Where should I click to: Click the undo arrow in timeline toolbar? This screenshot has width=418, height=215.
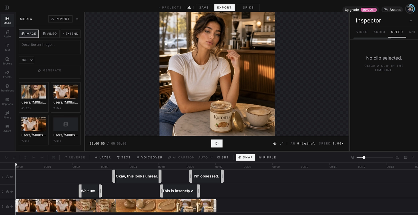[6, 158]
